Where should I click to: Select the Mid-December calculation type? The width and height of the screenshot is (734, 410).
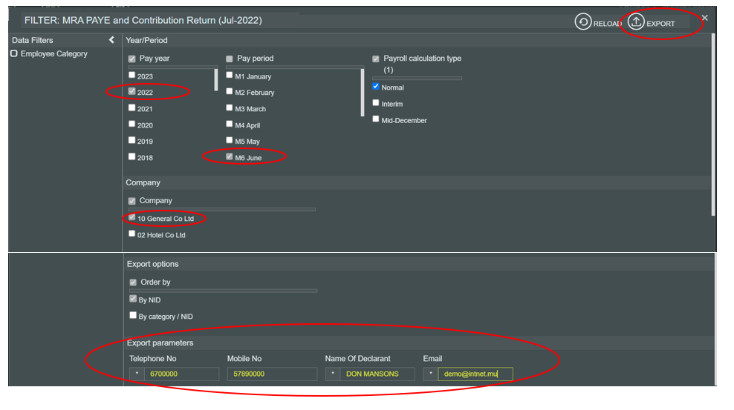376,119
